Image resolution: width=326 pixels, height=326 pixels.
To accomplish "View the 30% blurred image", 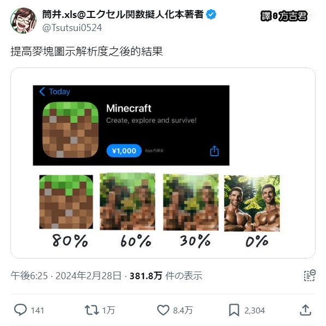I will (191, 202).
